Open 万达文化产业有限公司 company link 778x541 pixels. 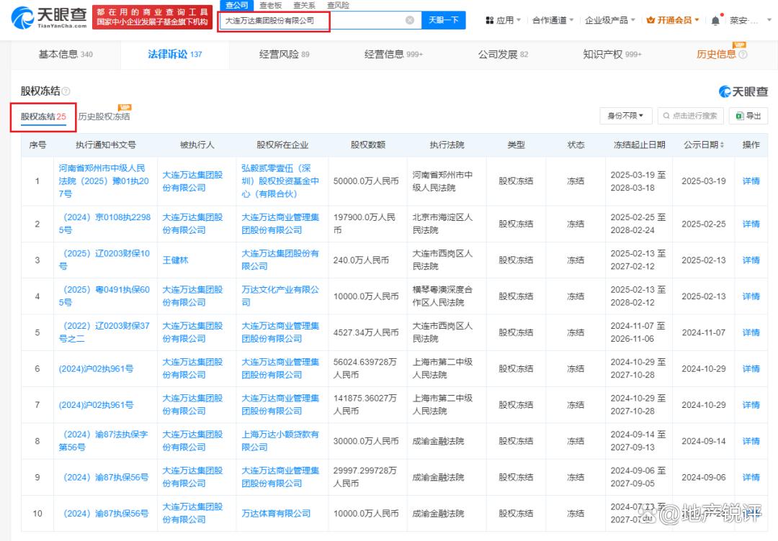click(280, 296)
